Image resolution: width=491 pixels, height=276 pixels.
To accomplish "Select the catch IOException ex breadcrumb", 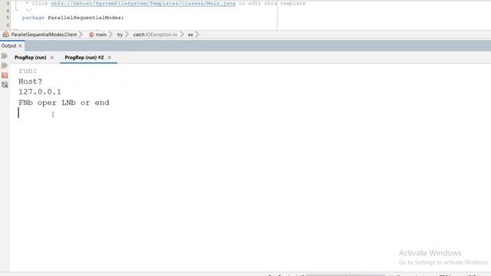I will pos(155,34).
